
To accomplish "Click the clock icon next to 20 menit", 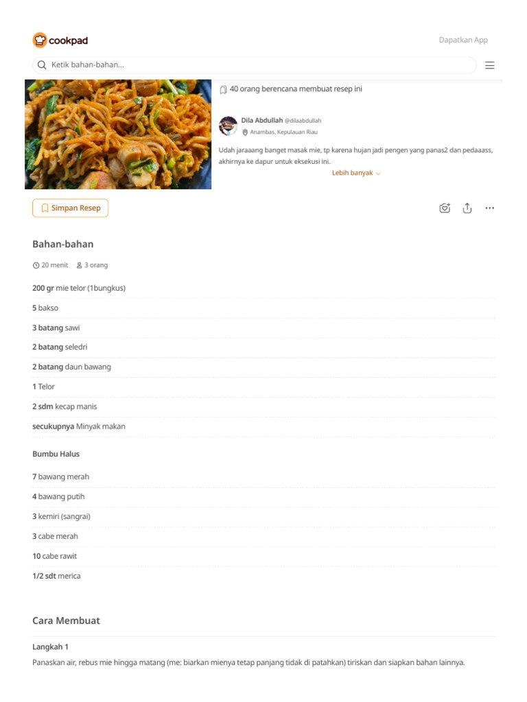I will pyautogui.click(x=36, y=265).
